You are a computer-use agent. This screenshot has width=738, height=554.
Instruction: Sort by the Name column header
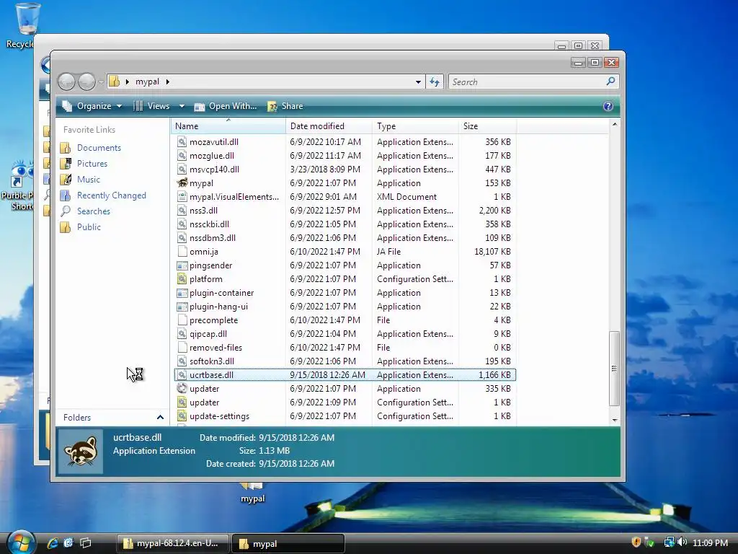228,126
